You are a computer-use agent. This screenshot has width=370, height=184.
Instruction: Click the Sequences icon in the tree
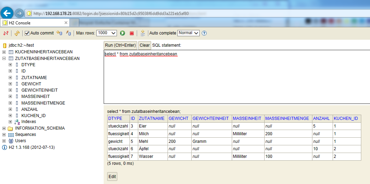tap(11, 135)
